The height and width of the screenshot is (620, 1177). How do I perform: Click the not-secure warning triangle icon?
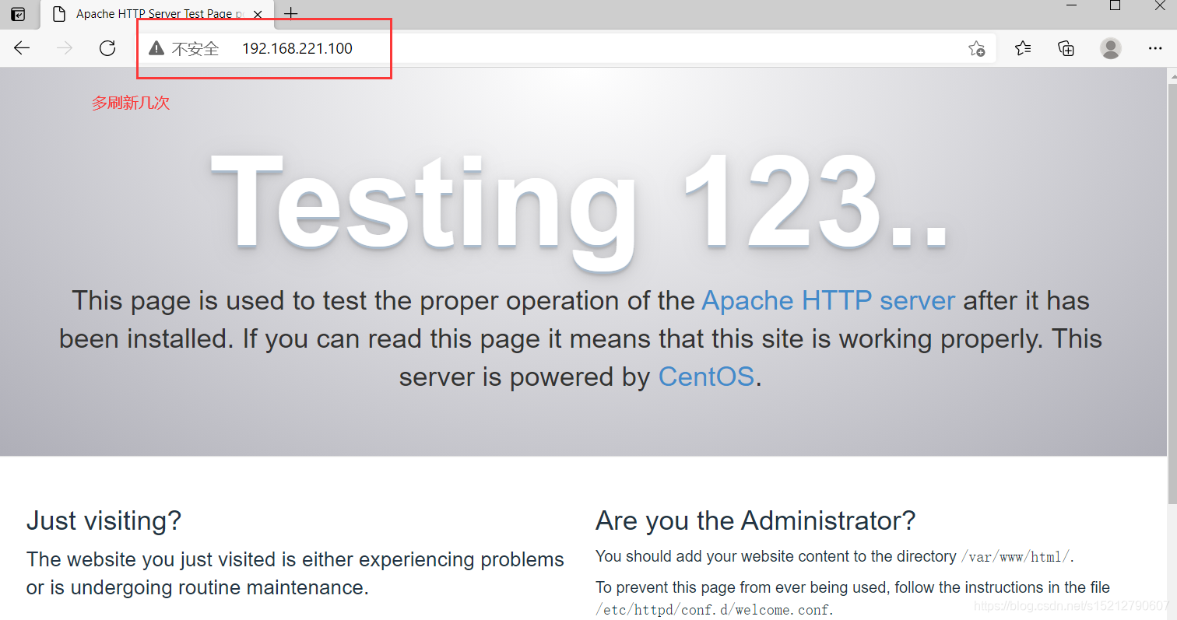pos(156,48)
